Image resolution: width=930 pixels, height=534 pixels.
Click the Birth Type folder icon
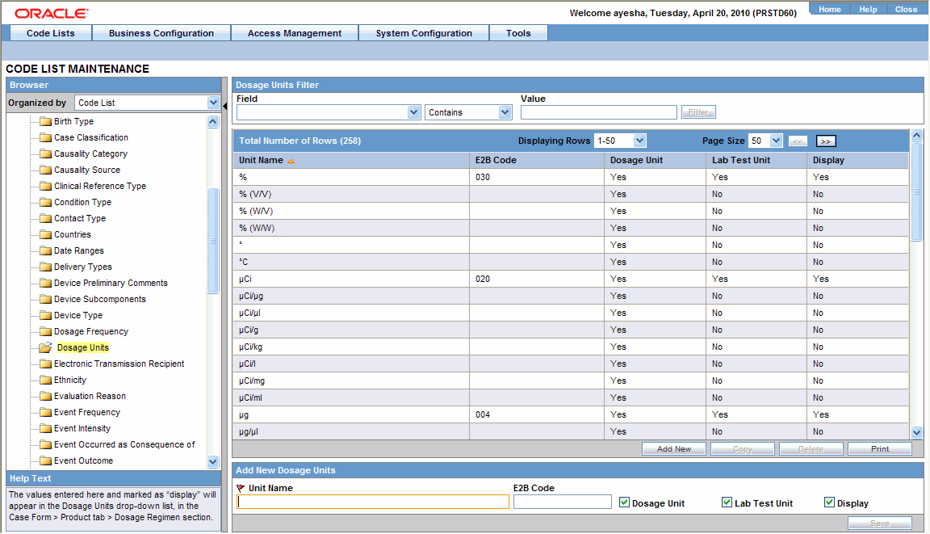(x=46, y=122)
